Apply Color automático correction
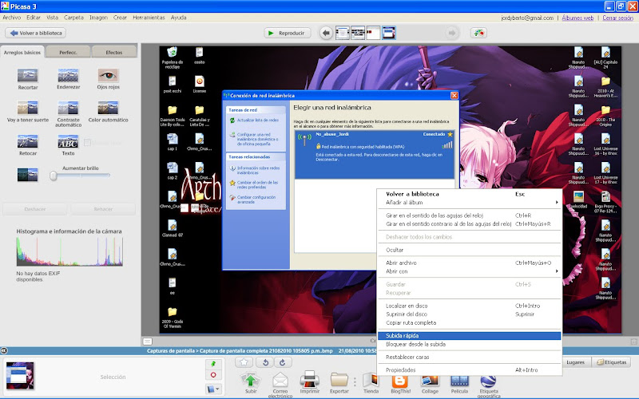The image size is (639, 399). point(108,109)
